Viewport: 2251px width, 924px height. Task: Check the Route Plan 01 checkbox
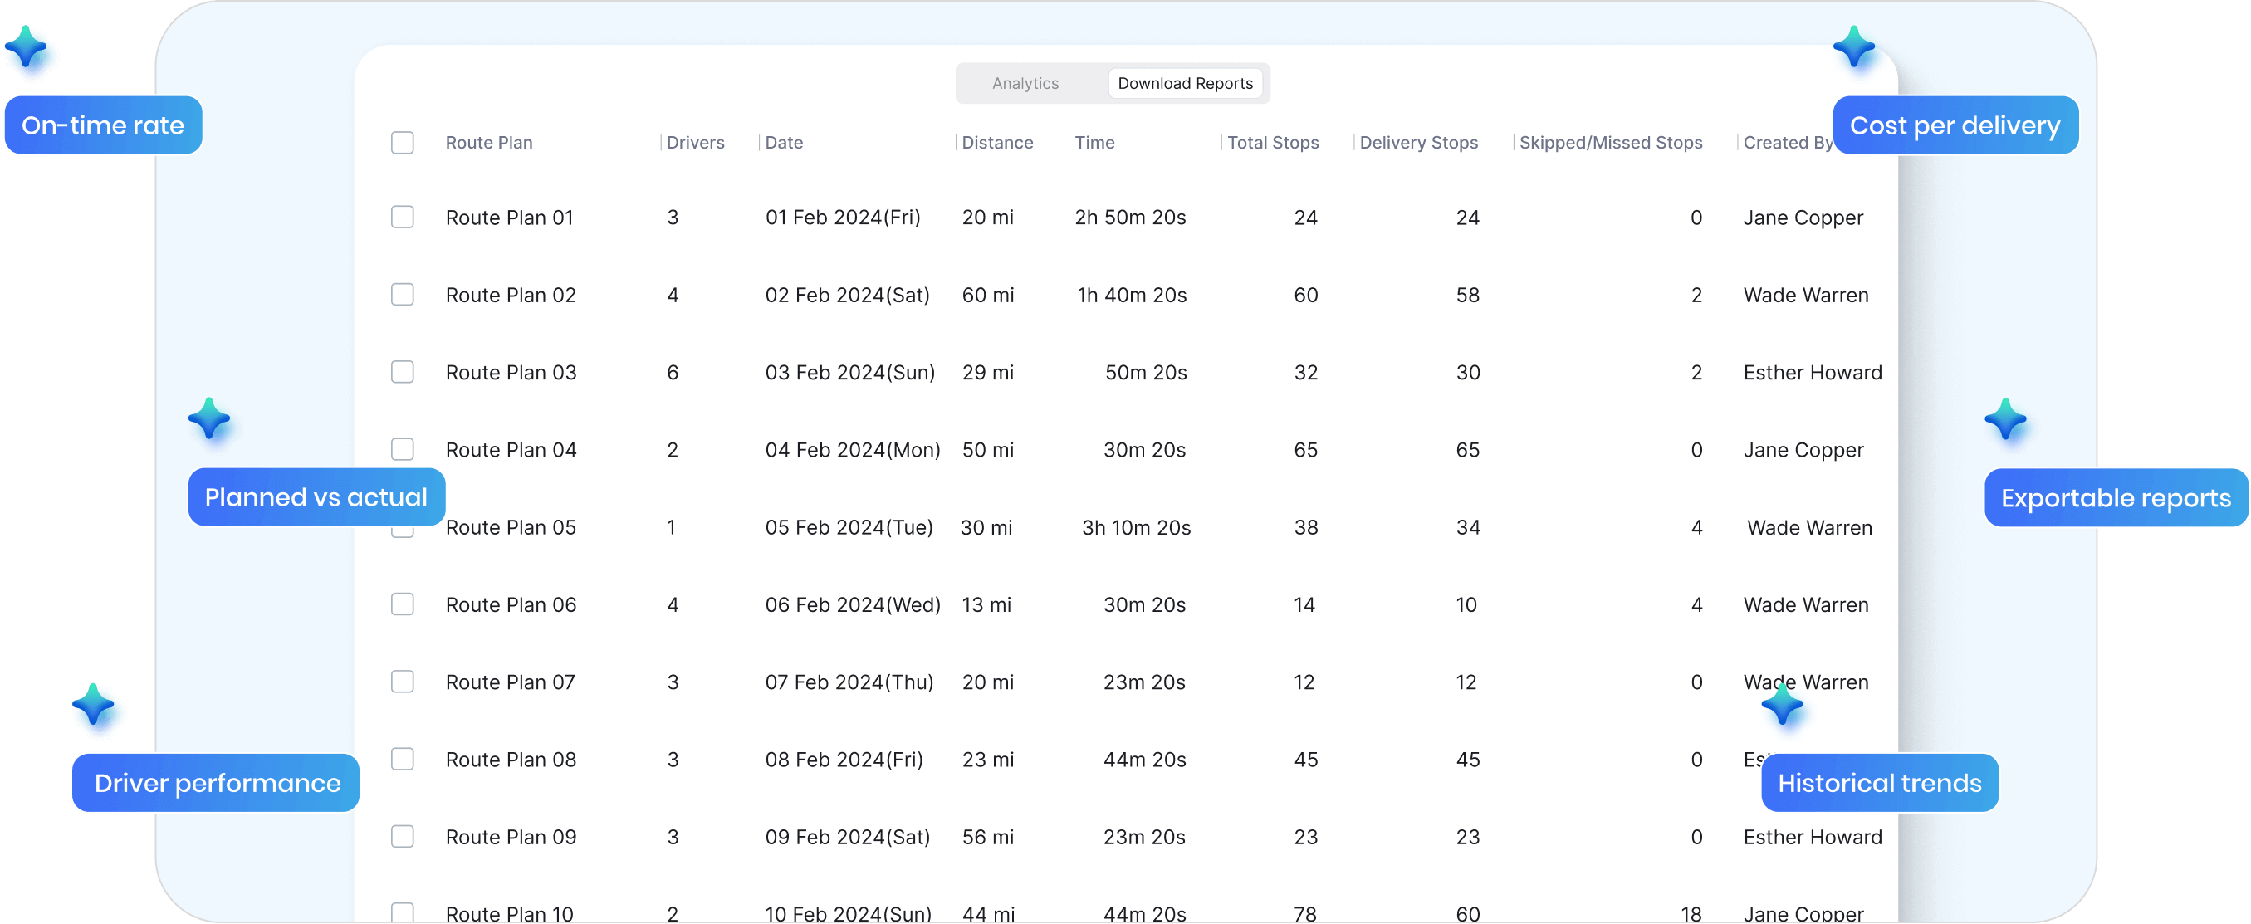tap(403, 217)
